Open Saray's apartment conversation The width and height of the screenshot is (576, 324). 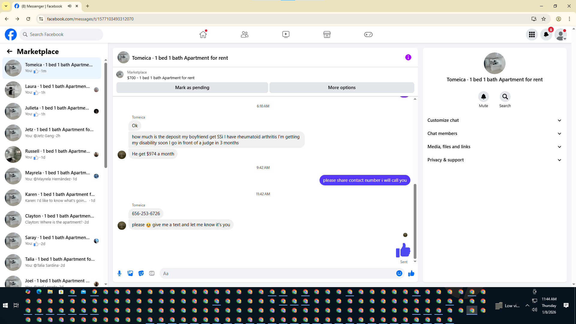coord(52,241)
